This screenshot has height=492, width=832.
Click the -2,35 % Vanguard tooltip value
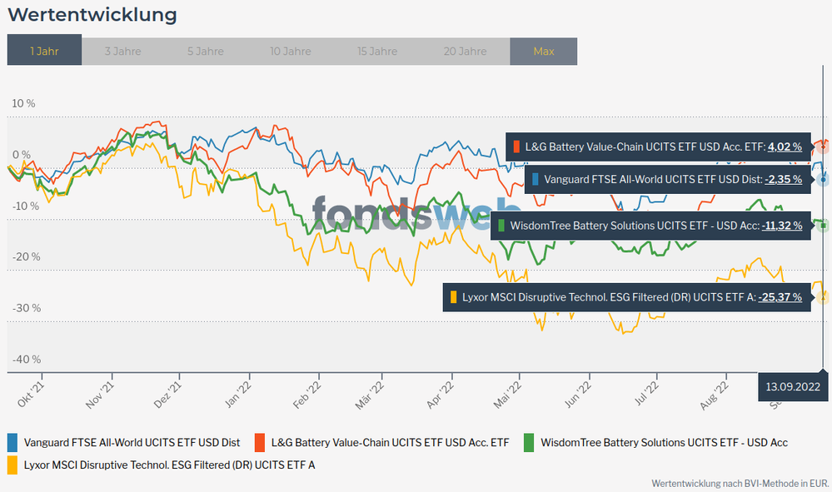point(783,179)
